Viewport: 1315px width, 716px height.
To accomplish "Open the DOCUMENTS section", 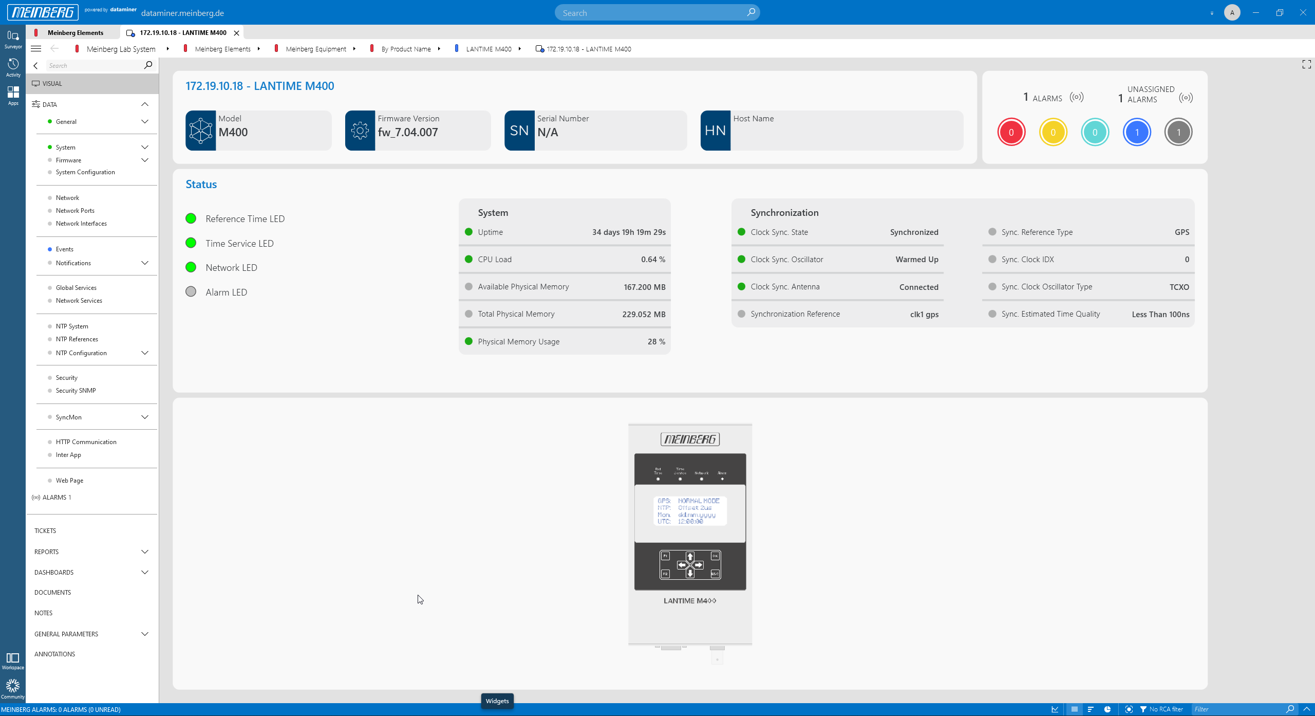I will pos(52,593).
